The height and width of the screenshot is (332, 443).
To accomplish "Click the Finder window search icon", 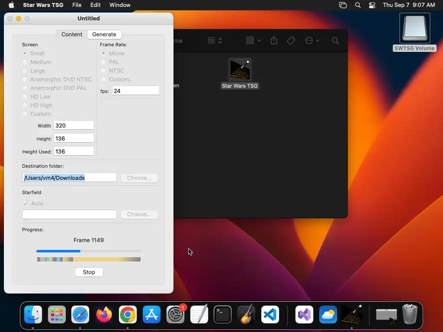I will [335, 41].
